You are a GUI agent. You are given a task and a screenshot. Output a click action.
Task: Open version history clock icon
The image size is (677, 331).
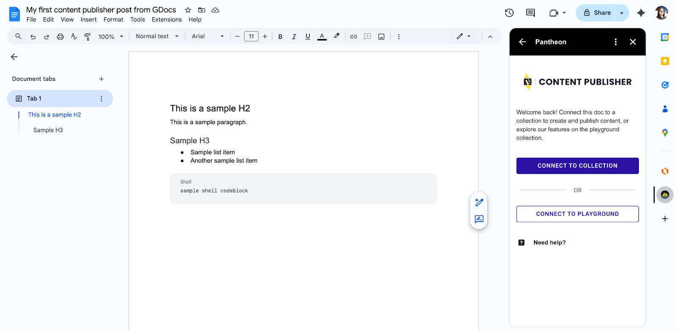coord(509,13)
